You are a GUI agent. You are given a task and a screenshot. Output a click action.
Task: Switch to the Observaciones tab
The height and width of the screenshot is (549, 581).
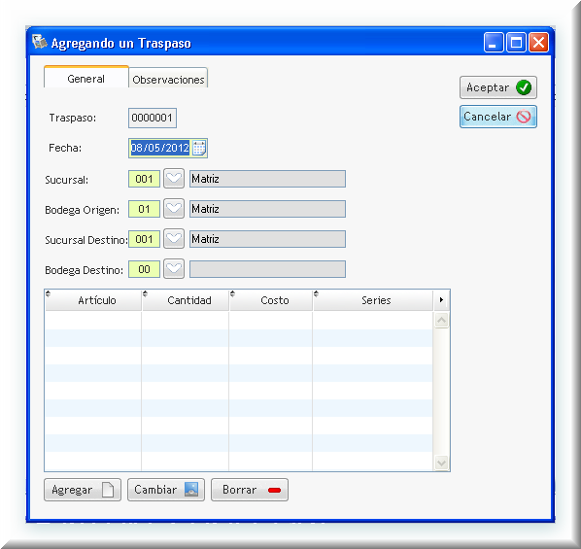coord(168,80)
